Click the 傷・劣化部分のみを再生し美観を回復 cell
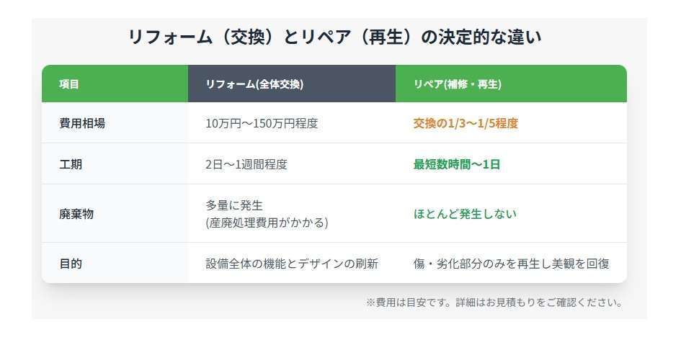Viewport: 681px width, 345px height. (512, 264)
